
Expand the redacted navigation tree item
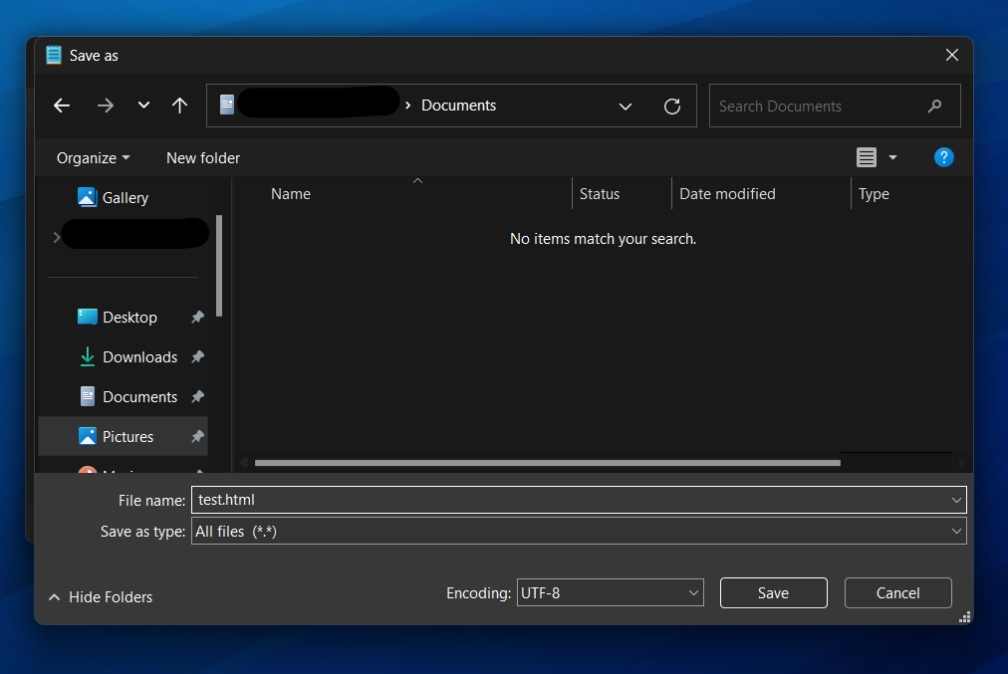57,237
